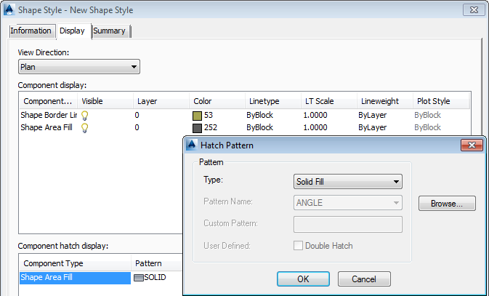Click the SOLID hatch pattern swatch icon
The image size is (489, 296).
click(x=140, y=278)
